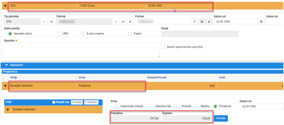Click into the Opomba text area
This screenshot has width=284, height=125.
coord(82,50)
